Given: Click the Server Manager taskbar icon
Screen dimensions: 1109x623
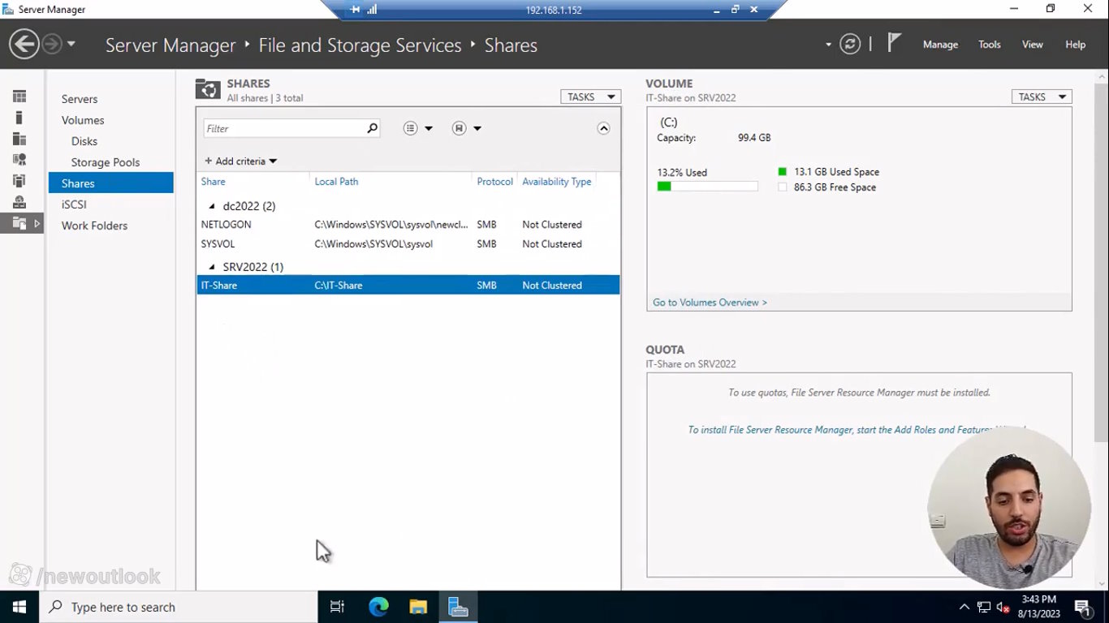Looking at the screenshot, I should click(458, 607).
